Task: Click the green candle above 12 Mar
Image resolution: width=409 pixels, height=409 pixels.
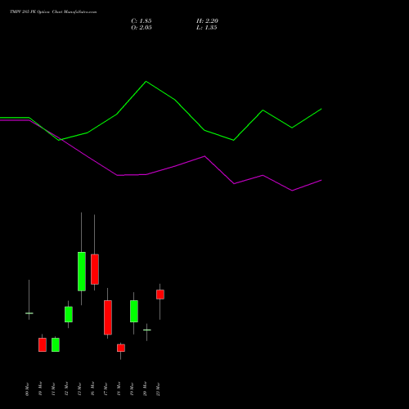Action: coord(69,314)
